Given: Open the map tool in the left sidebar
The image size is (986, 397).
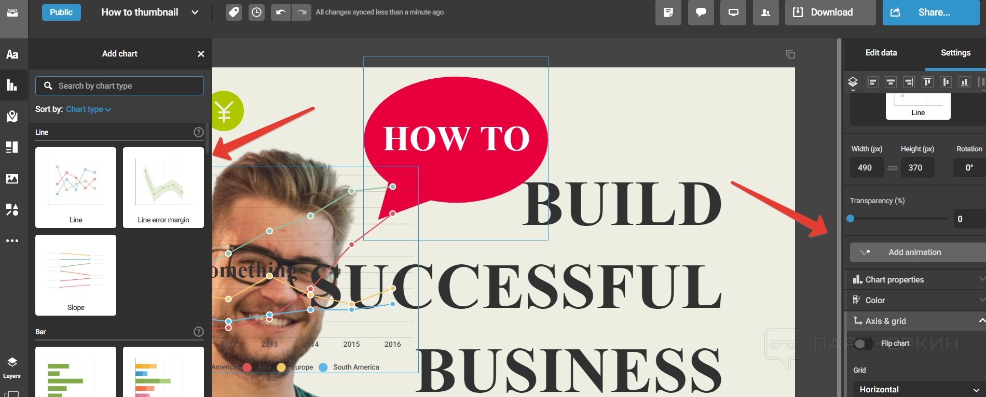Looking at the screenshot, I should pos(12,116).
